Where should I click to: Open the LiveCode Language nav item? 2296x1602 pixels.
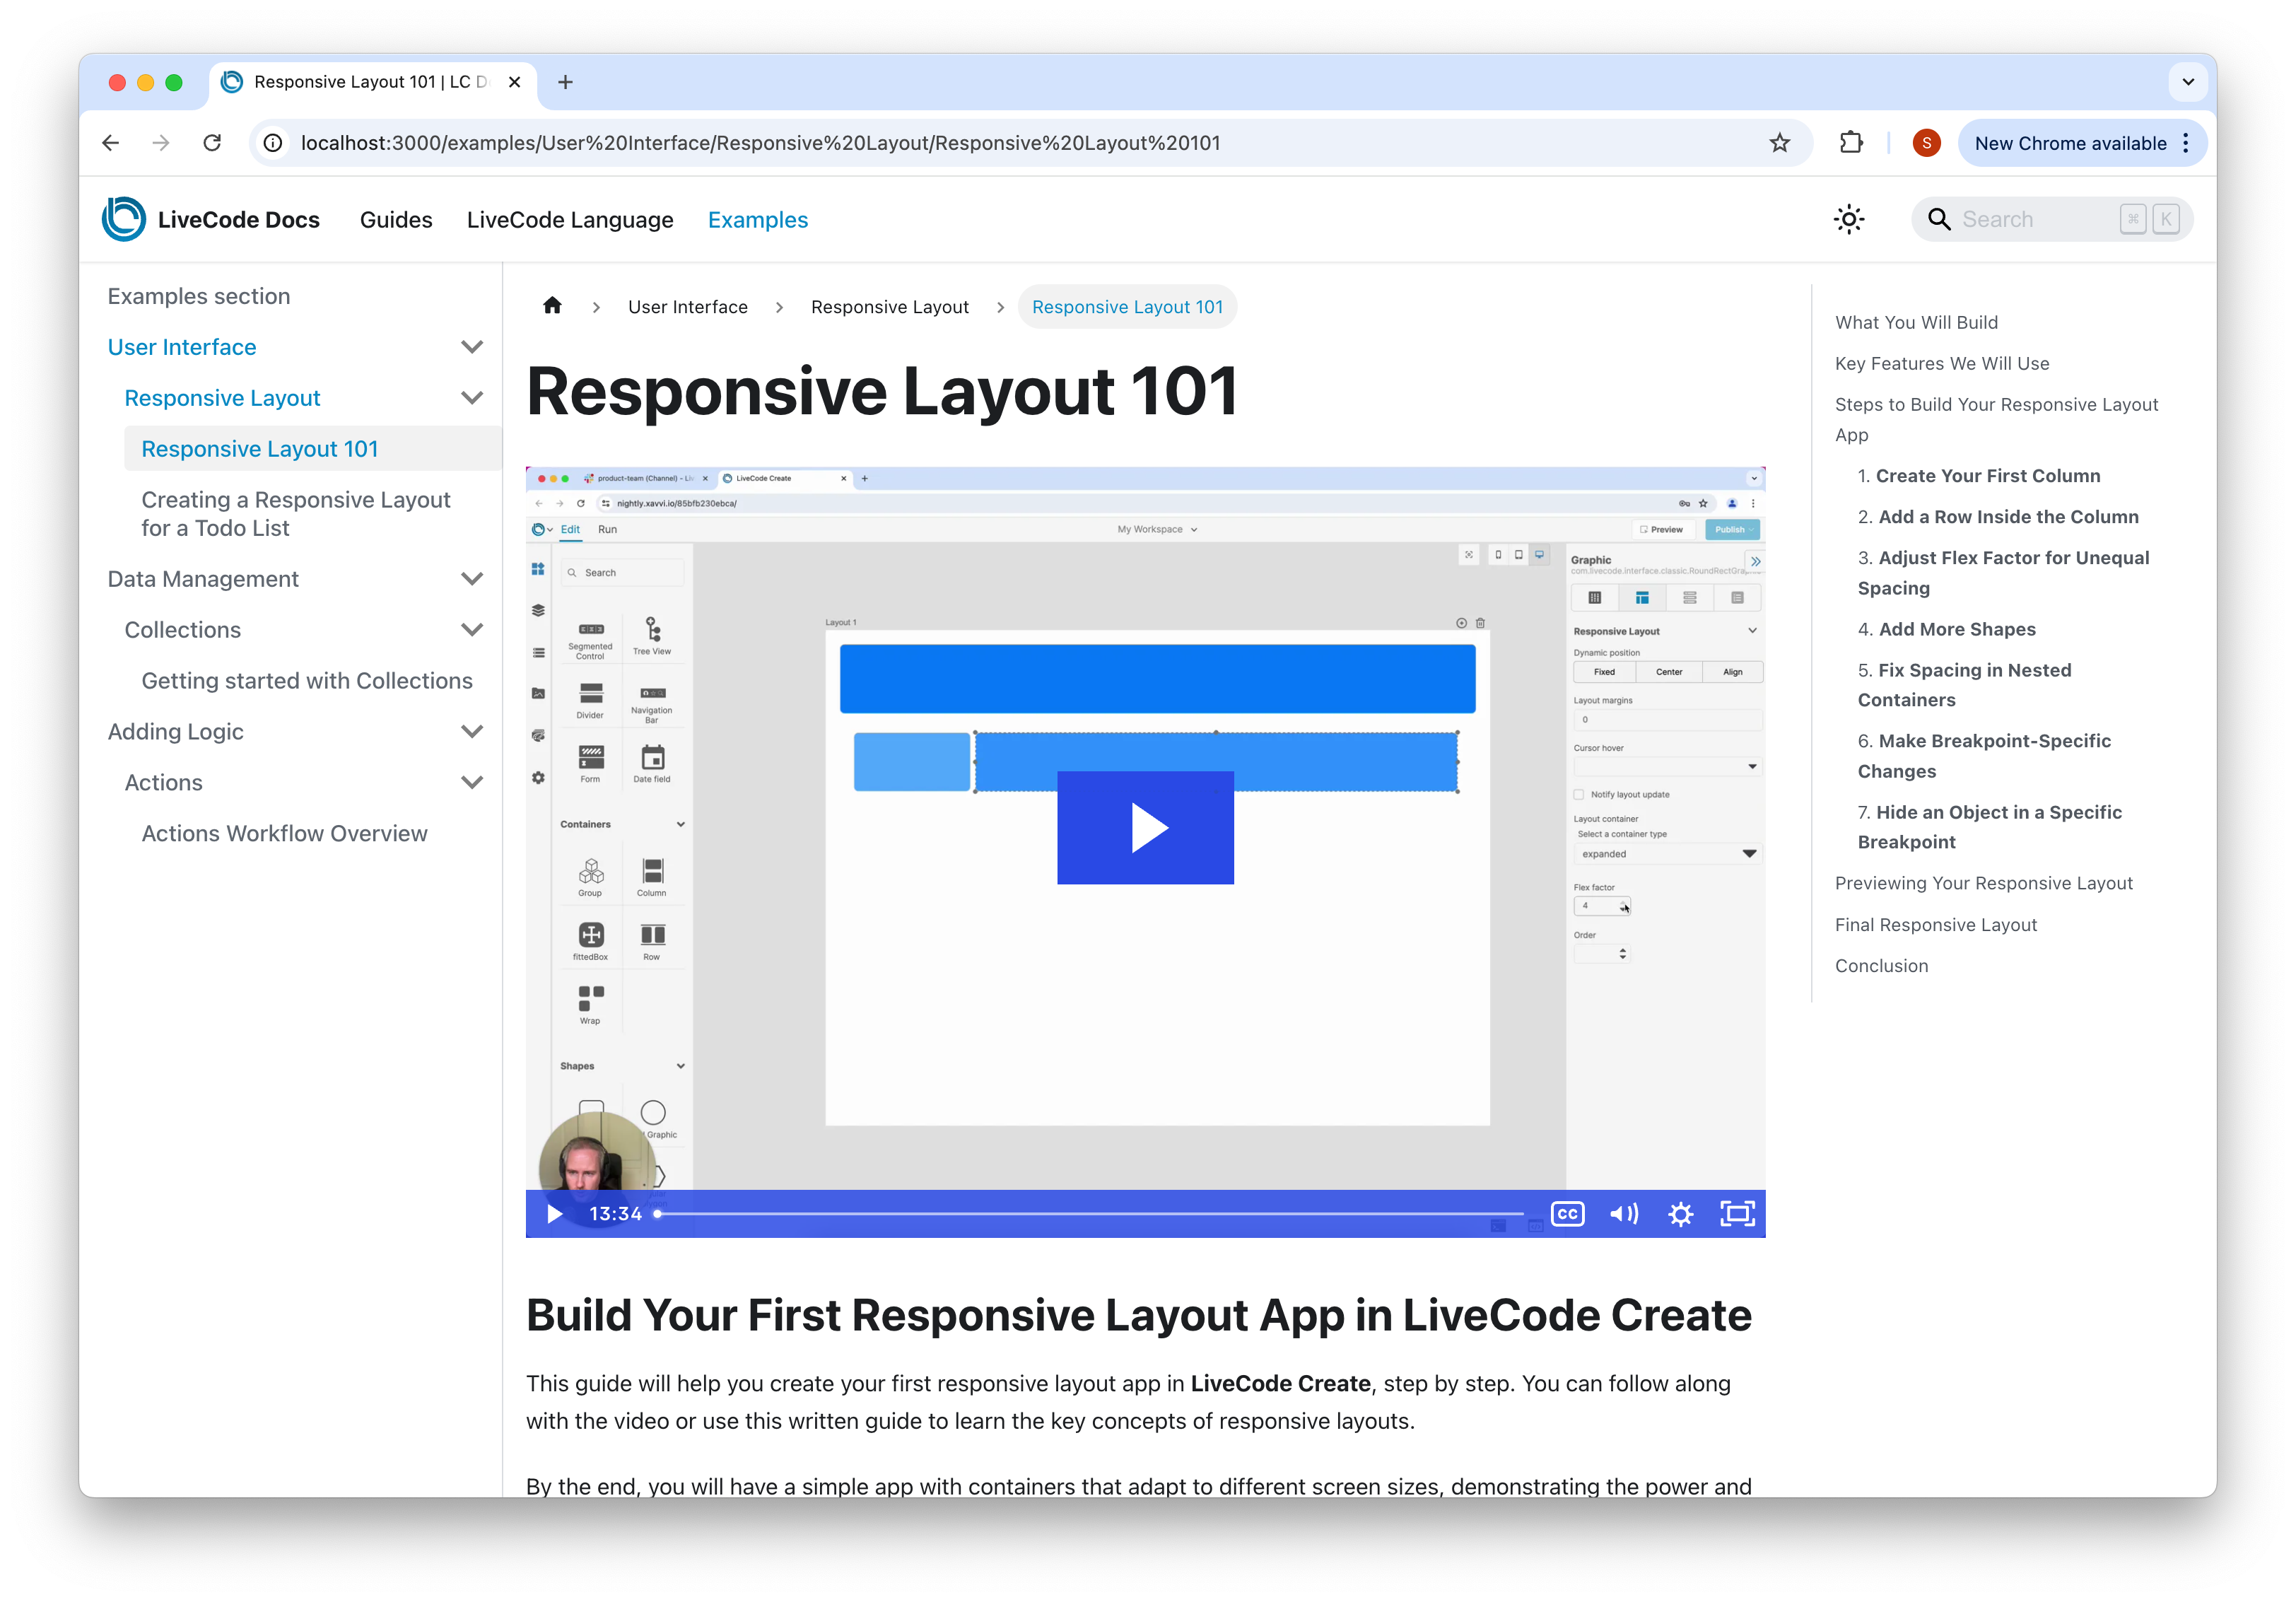click(570, 220)
